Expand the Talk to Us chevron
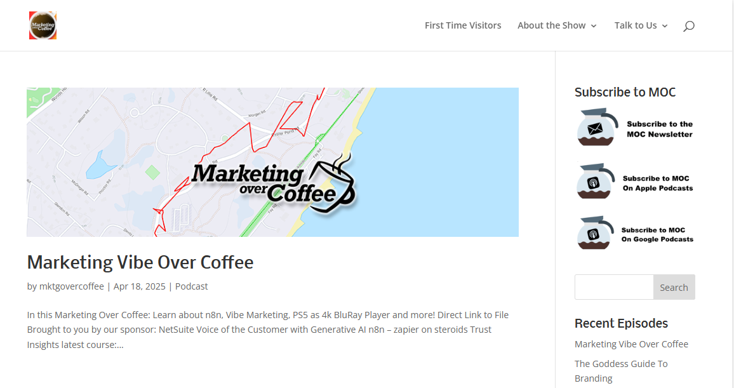The image size is (734, 388). 665,26
